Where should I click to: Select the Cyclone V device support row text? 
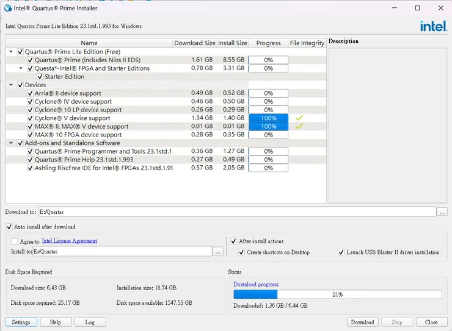coord(72,118)
